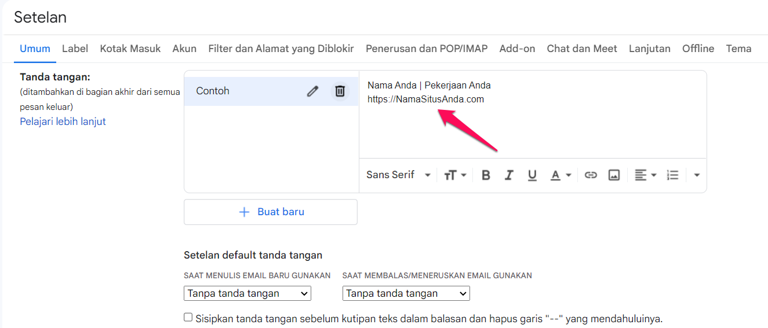This screenshot has width=768, height=328.
Task: Check insert signature before quoted text option
Action: click(188, 317)
